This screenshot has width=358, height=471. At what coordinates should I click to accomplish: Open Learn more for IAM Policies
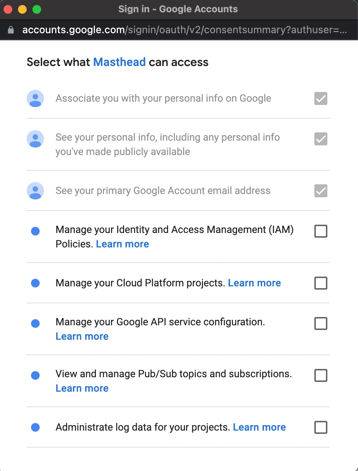[x=122, y=244]
